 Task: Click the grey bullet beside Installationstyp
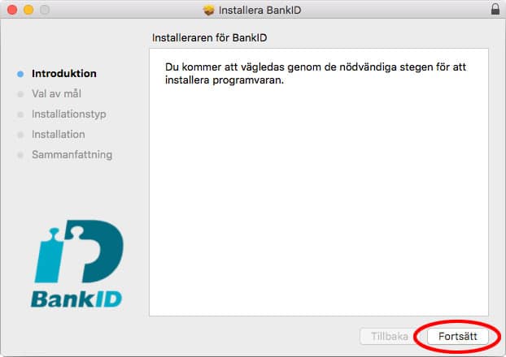point(20,114)
